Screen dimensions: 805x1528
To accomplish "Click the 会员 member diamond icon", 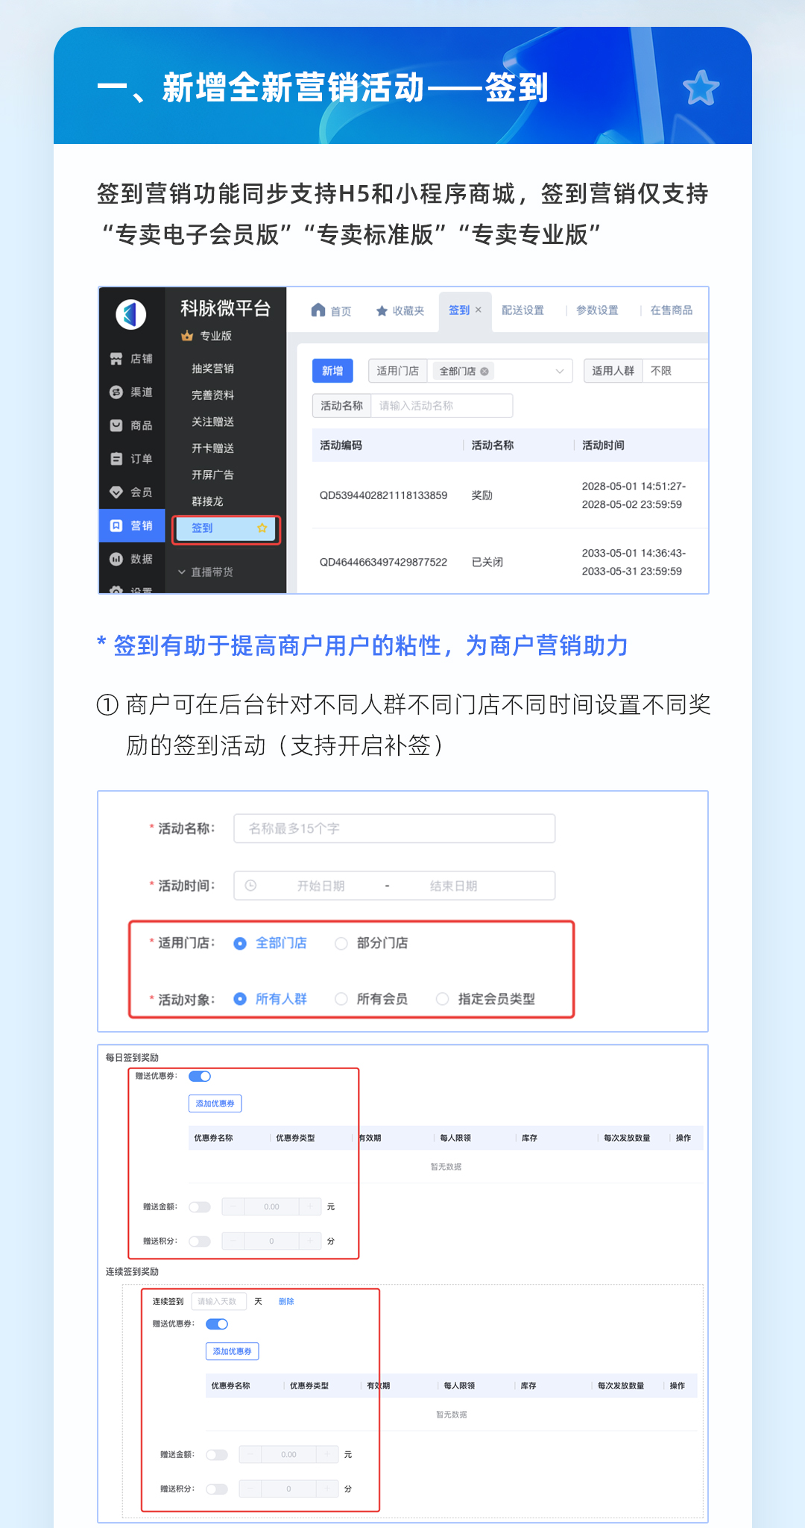I will [116, 492].
